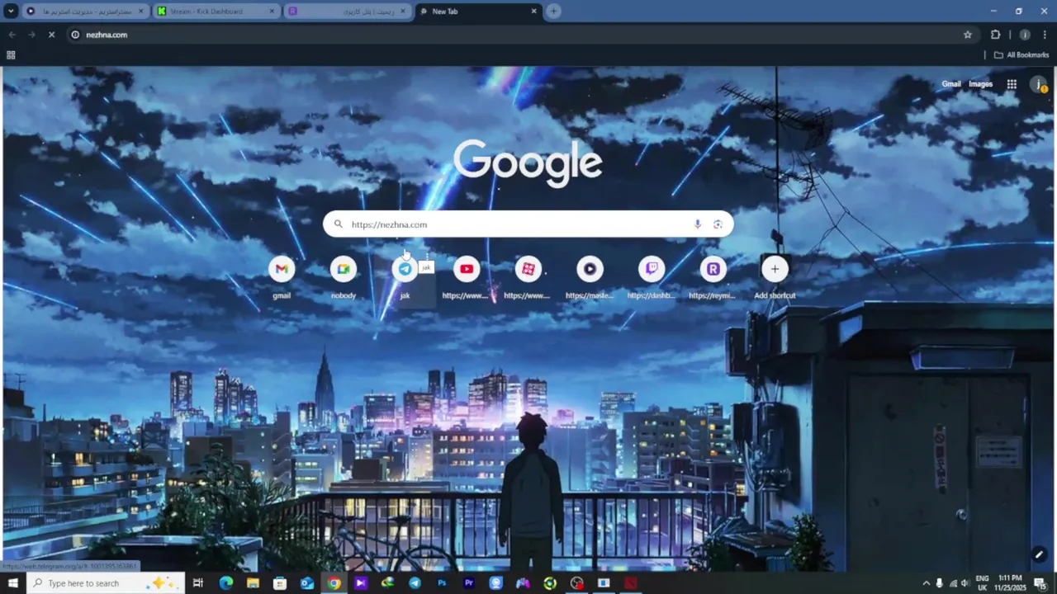
Task: Open Microsoft Store from the taskbar
Action: tap(280, 583)
